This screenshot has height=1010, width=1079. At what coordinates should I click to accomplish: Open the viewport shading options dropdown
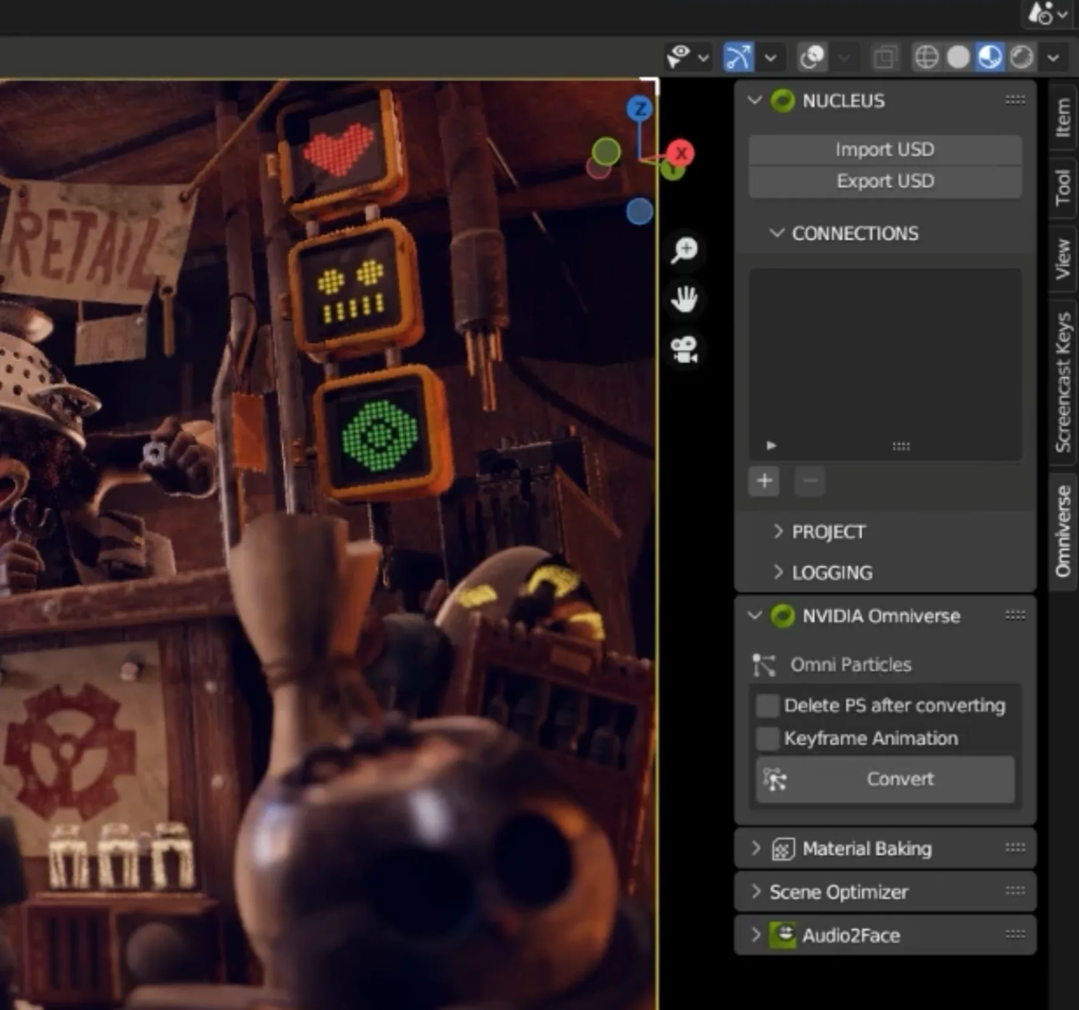coord(1054,58)
